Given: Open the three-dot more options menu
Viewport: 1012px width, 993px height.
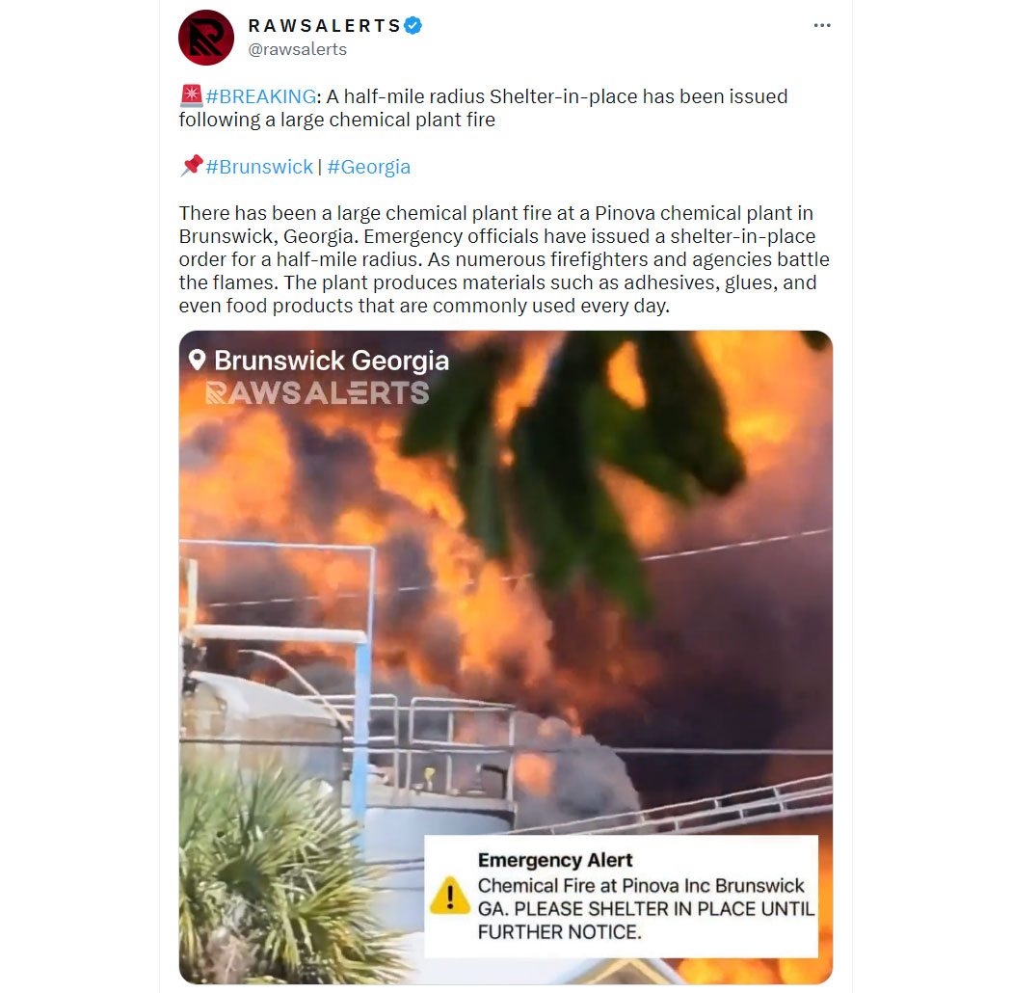Looking at the screenshot, I should point(821,25).
